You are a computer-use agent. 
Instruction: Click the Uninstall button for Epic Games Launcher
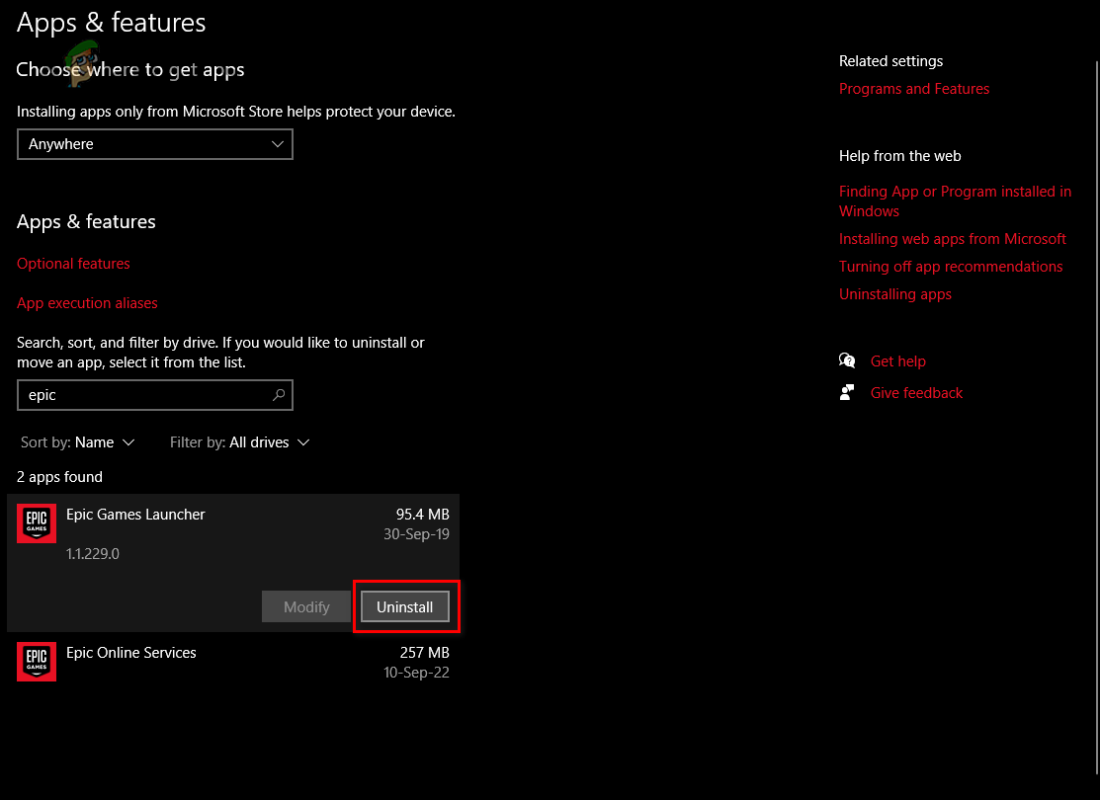tap(405, 606)
